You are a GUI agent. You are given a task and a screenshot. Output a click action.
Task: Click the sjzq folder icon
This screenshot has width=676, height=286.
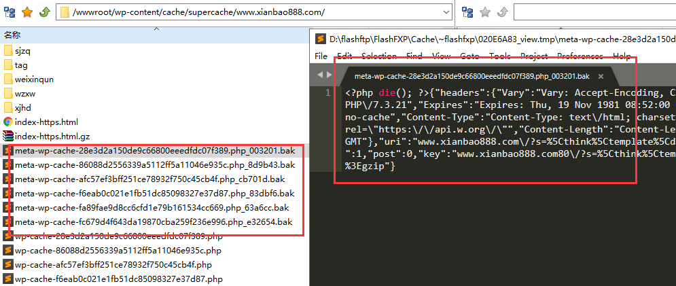(8, 52)
